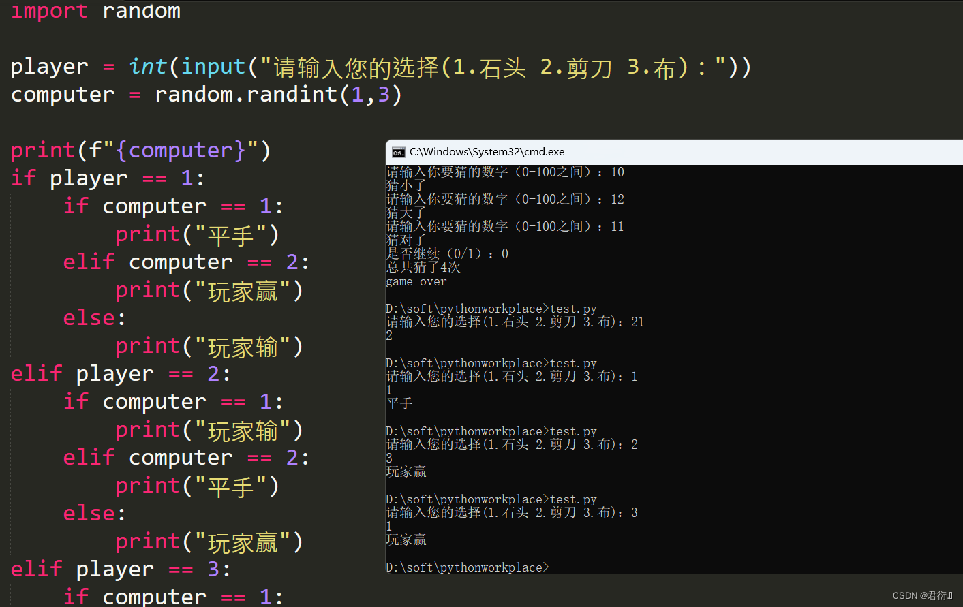The width and height of the screenshot is (963, 607).
Task: Click the cmd.exe window icon in title bar
Action: click(x=399, y=152)
